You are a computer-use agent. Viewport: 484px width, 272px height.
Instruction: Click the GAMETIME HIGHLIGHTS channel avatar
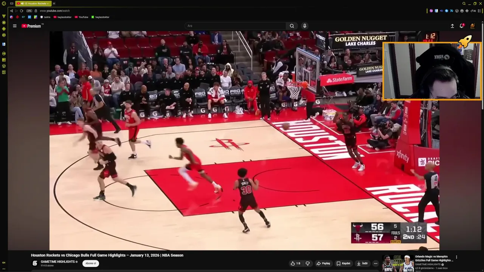click(35, 263)
